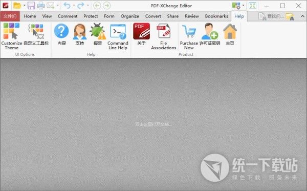Open Command Line Help
This screenshot has width=307, height=191.
pos(118,36)
